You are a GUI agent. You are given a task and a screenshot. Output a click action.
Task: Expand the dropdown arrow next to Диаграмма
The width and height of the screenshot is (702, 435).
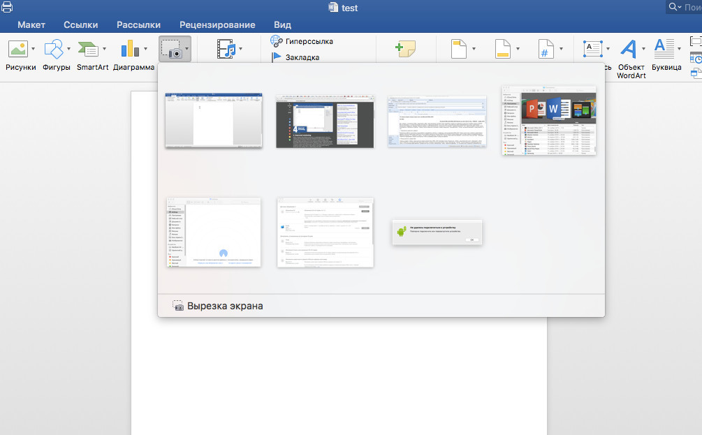(145, 50)
